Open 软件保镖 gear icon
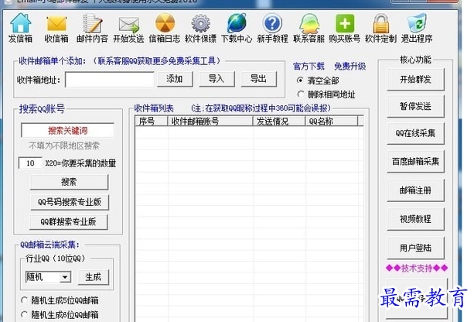Viewport: 474px width, 322px height. (x=200, y=28)
